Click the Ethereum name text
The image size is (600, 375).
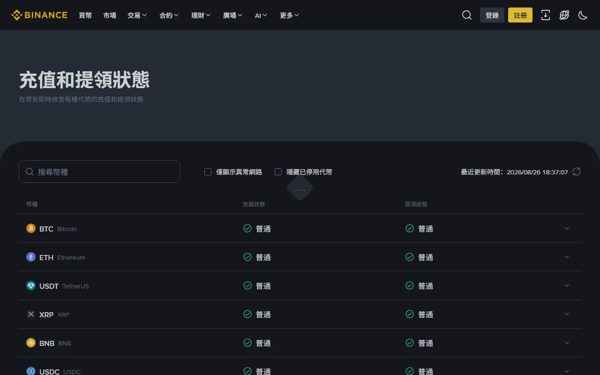tap(71, 257)
